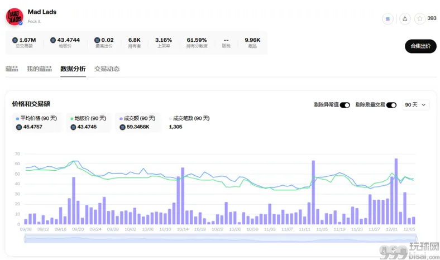Click the Mad Lads collection title

(x=42, y=12)
